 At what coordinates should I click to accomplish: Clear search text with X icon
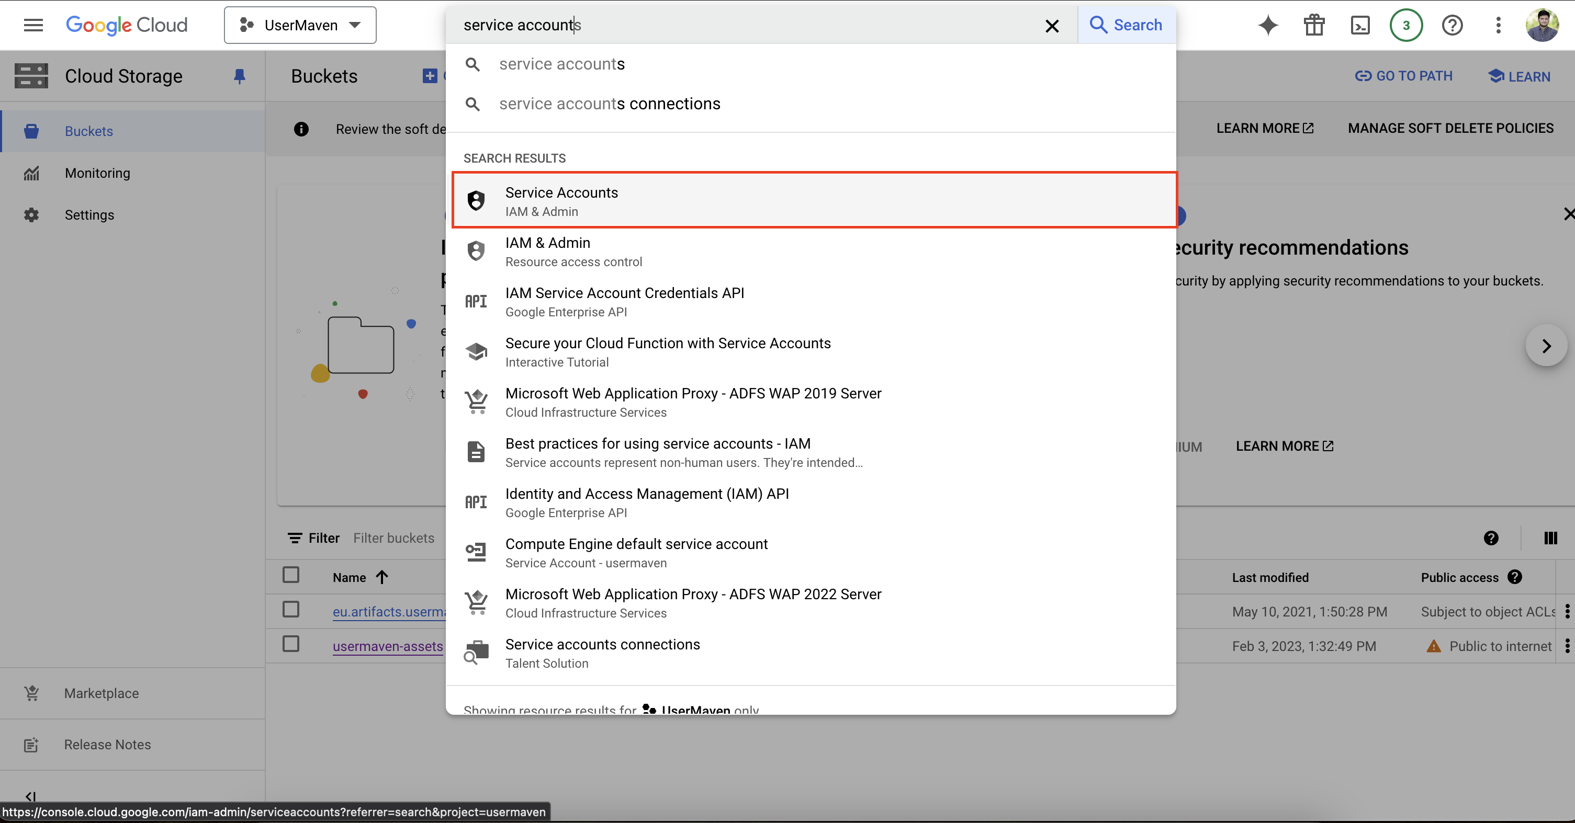[x=1052, y=26]
